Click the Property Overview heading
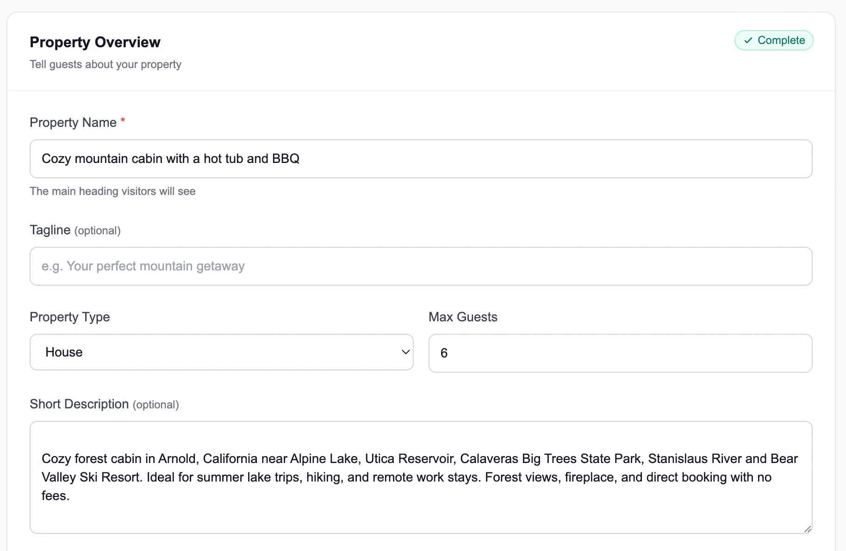The height and width of the screenshot is (551, 846). point(95,42)
